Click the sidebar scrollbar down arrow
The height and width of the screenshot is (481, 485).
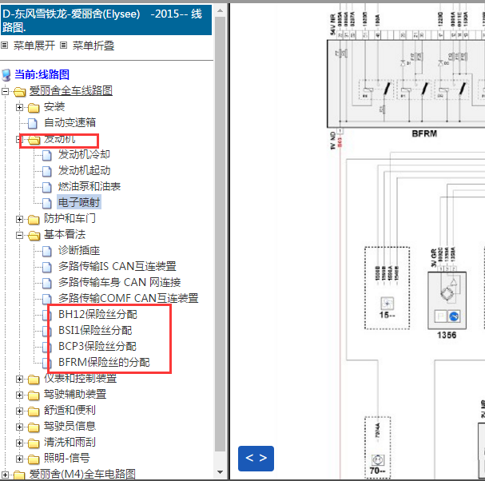[221, 472]
